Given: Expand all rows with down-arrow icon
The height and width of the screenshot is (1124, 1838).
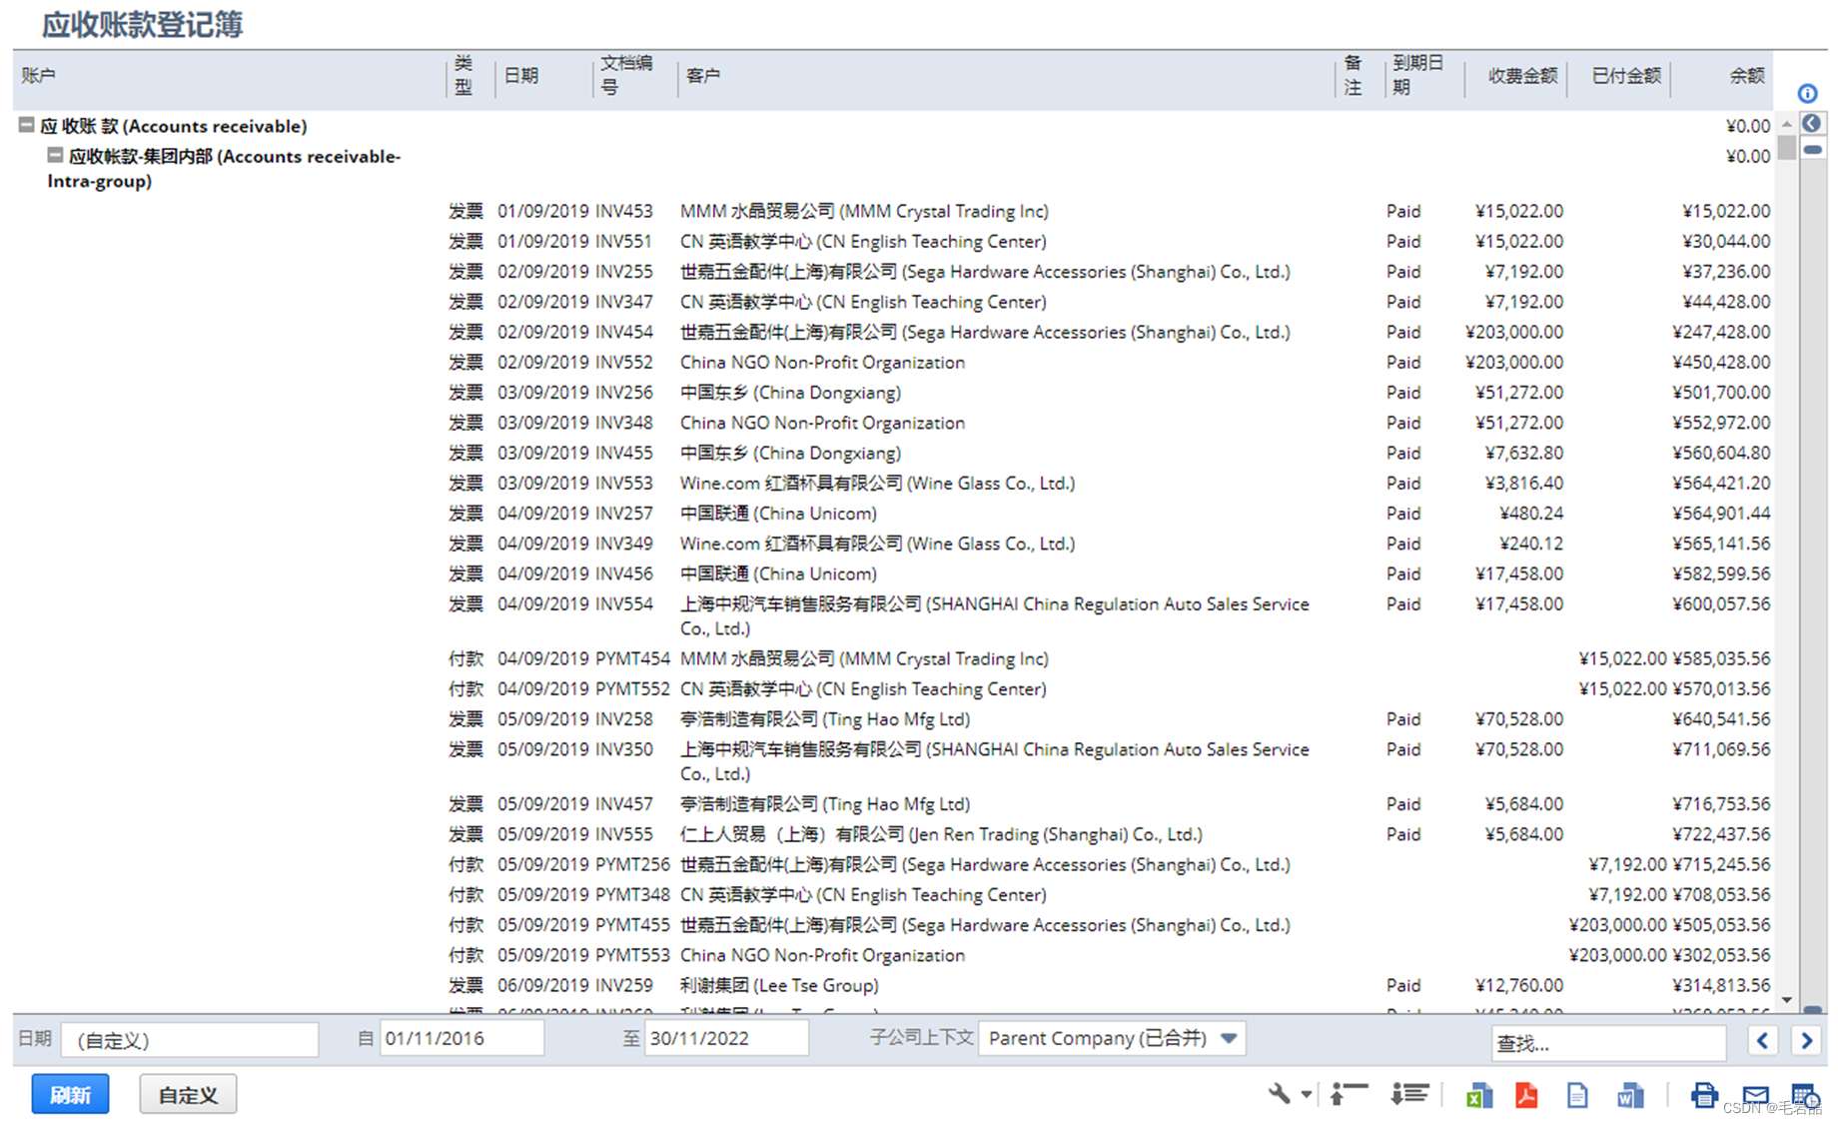Looking at the screenshot, I should (1409, 1094).
